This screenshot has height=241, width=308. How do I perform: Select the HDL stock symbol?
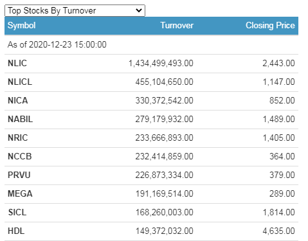click(16, 231)
